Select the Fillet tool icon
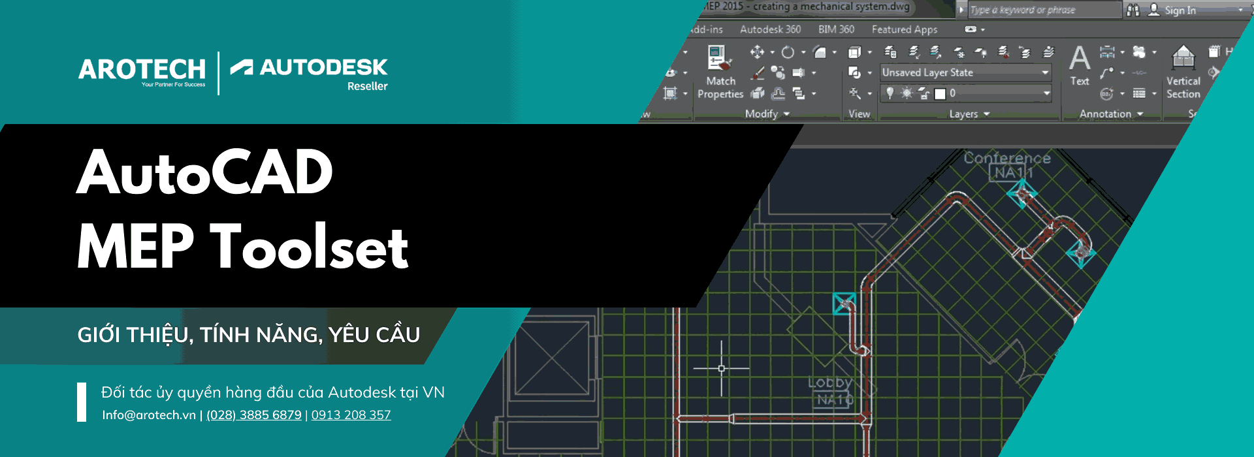The height and width of the screenshot is (457, 1254). click(x=820, y=52)
